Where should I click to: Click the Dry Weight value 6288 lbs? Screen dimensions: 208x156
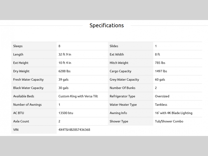pos(64,71)
